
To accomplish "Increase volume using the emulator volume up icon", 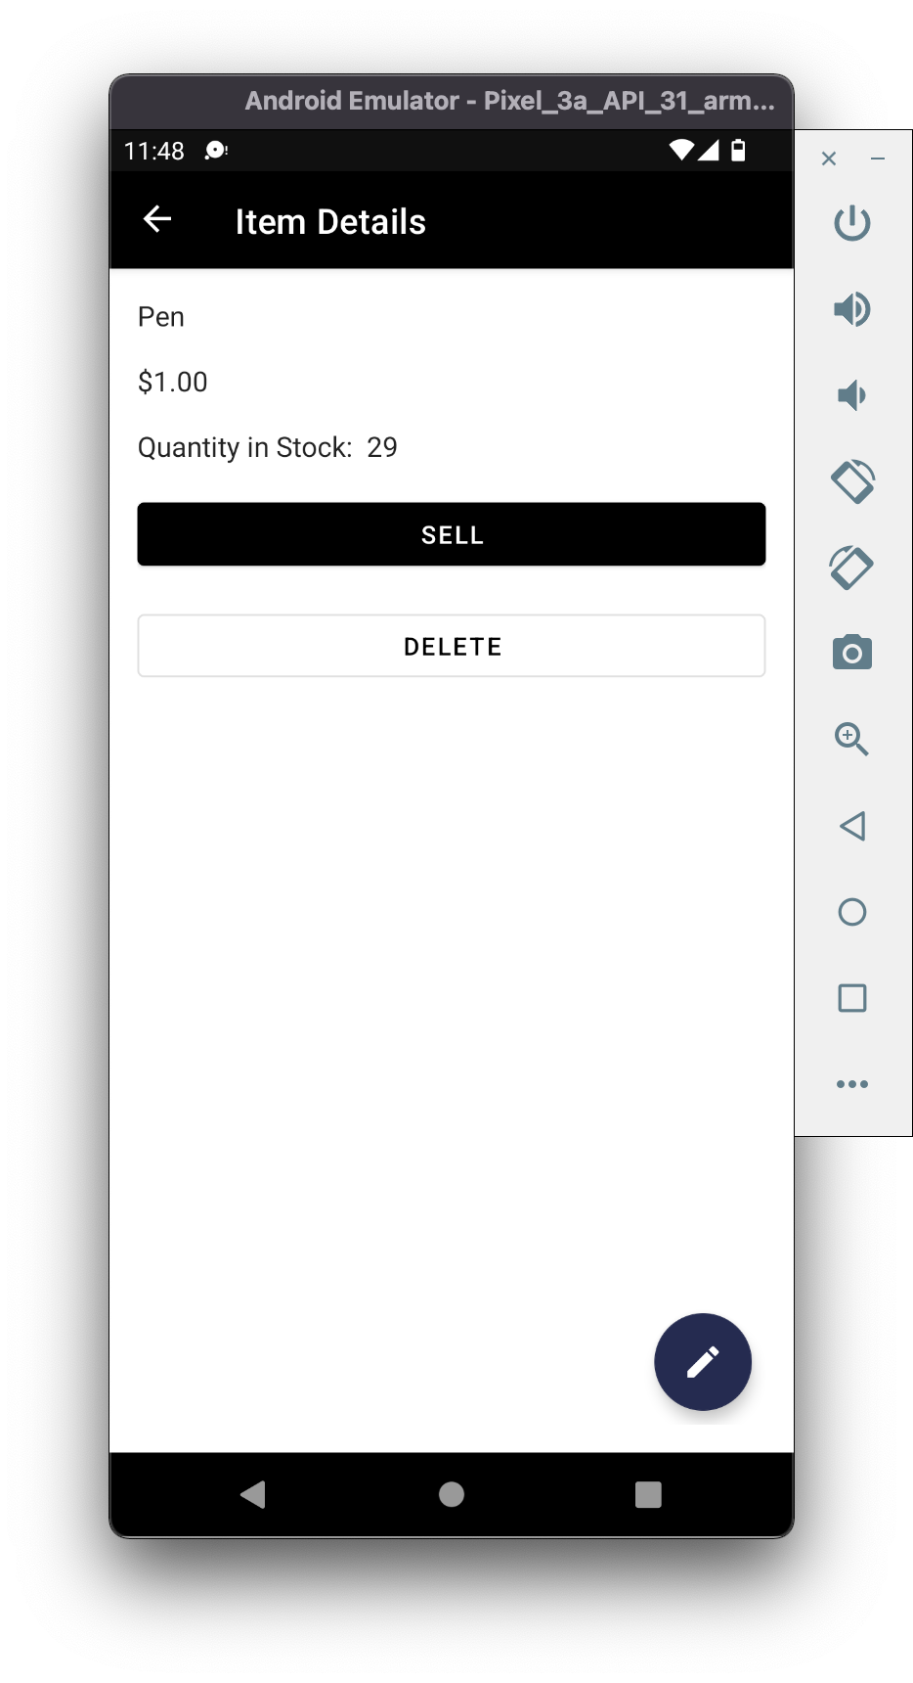I will pos(851,308).
